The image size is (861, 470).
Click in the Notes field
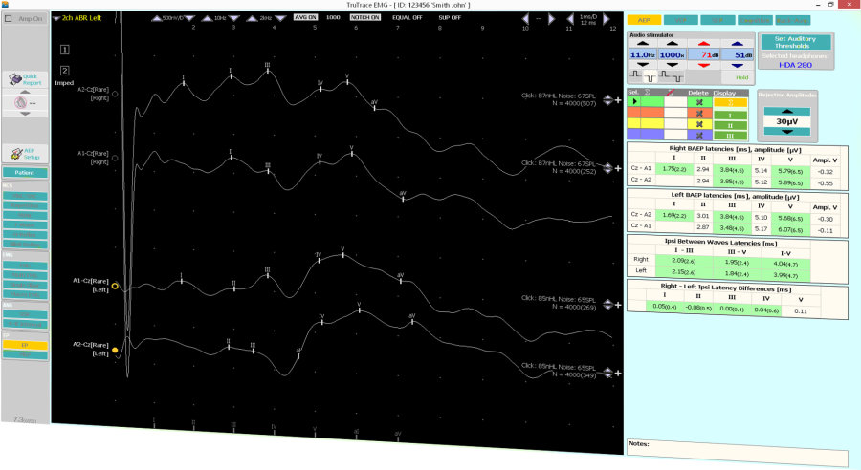pos(738,454)
